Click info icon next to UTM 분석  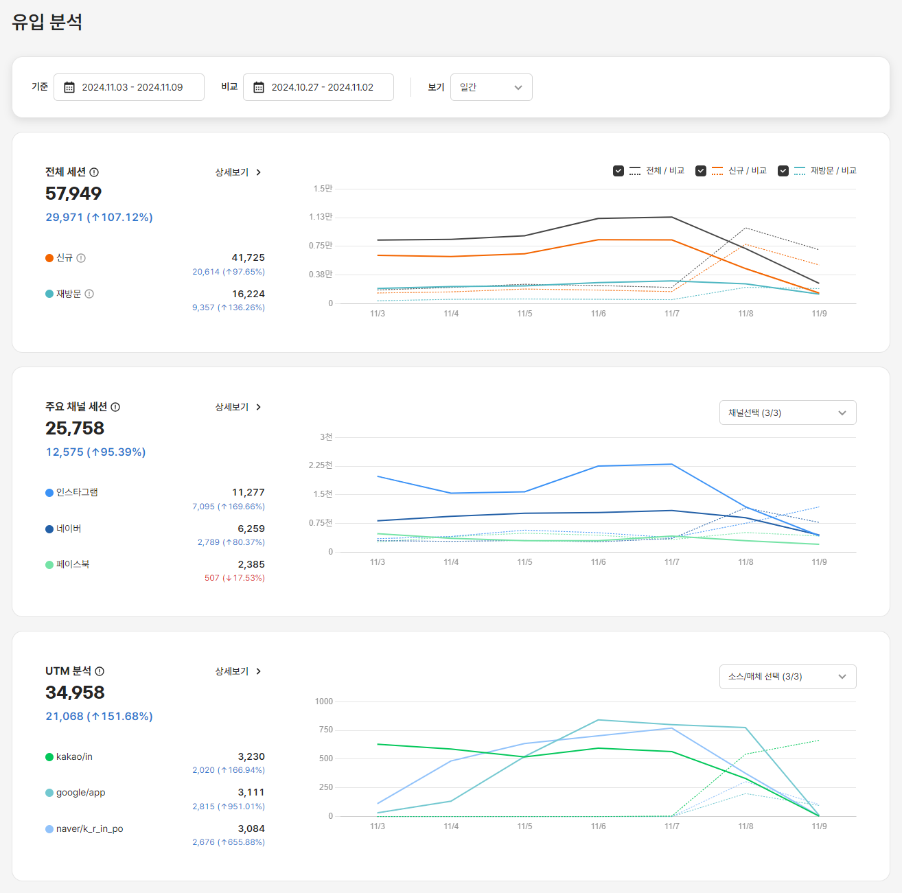point(100,671)
